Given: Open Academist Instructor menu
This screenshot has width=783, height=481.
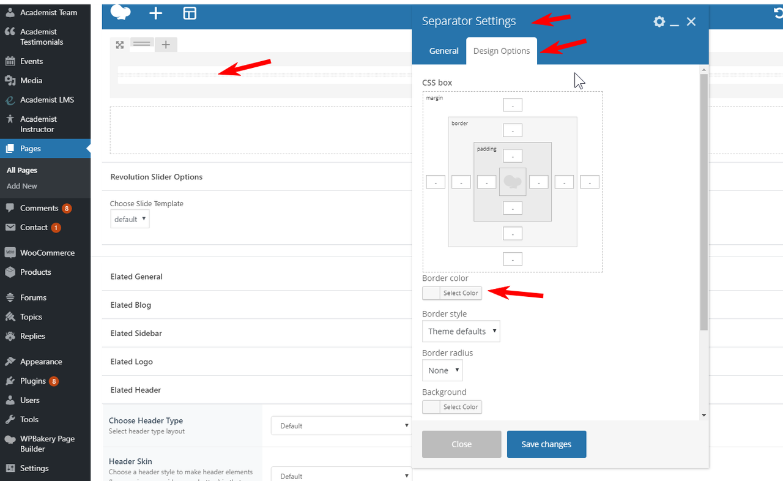Looking at the screenshot, I should click(45, 124).
